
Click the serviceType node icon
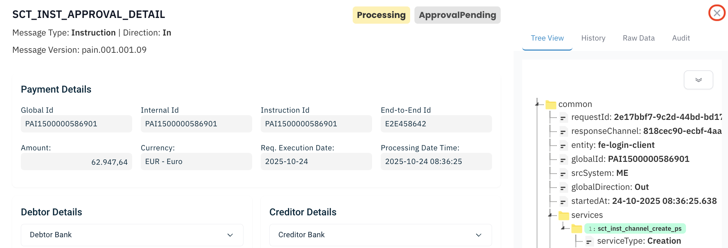pyautogui.click(x=589, y=241)
